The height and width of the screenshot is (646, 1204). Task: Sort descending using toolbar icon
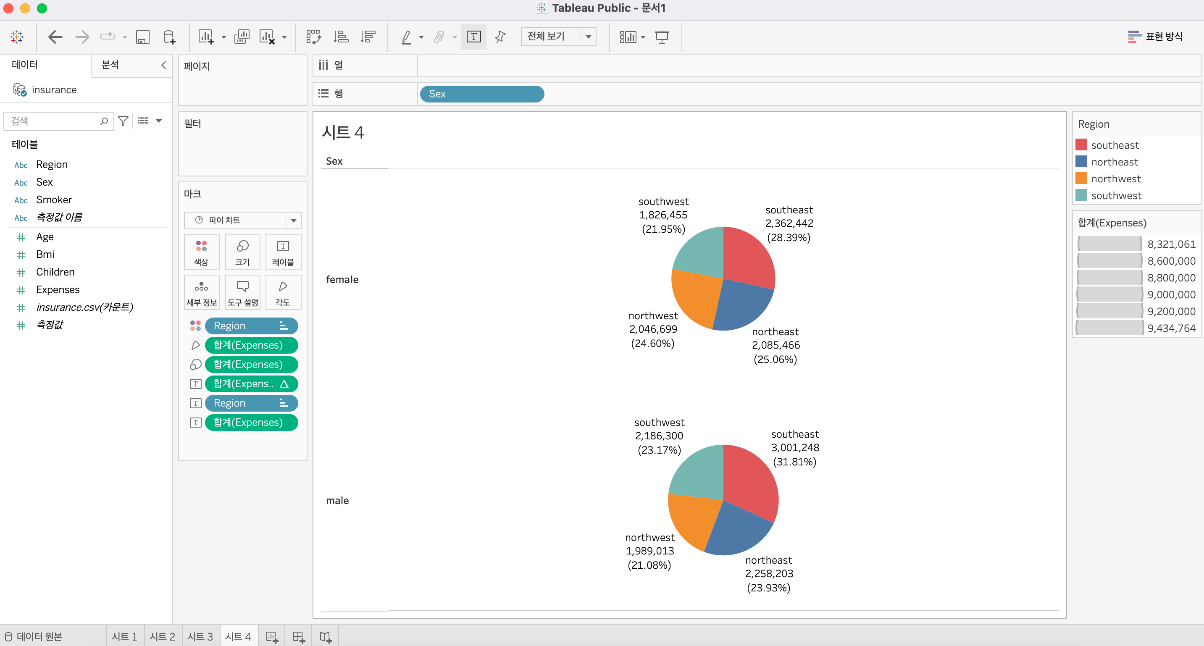coord(368,37)
